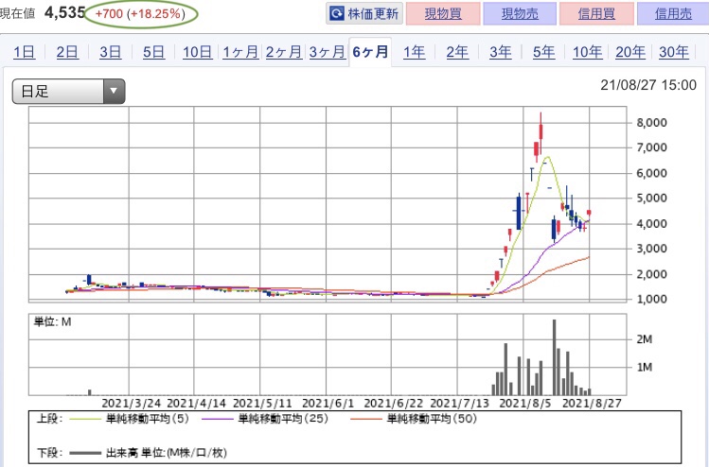Click the current price 4,535
Image resolution: width=709 pixels, height=467 pixels.
click(64, 13)
